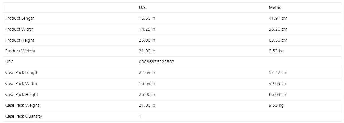Click the 14.25 in width value
This screenshot has height=123, width=344.
[x=147, y=29]
